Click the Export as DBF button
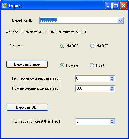This screenshot has height=139, width=129. (x=27, y=107)
